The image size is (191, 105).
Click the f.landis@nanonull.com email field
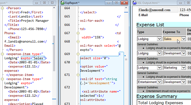158,10
